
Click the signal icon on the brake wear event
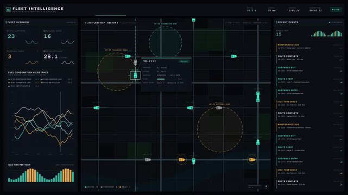pos(341,48)
